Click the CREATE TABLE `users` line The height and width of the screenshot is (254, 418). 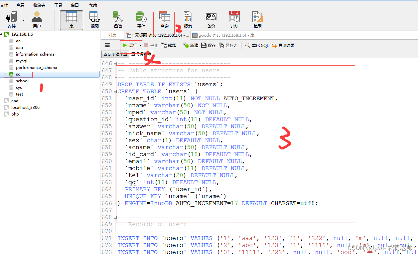[x=158, y=92]
